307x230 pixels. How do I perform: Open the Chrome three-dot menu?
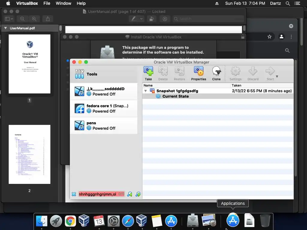[291, 37]
